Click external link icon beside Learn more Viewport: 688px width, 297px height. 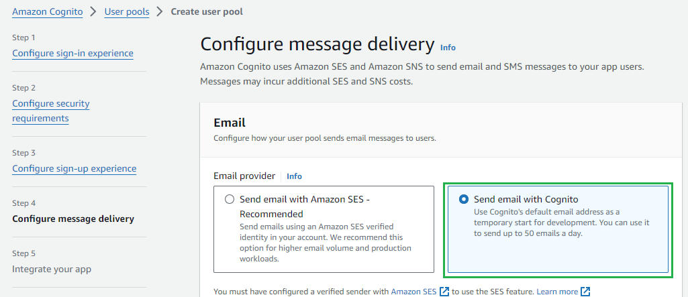[585, 292]
